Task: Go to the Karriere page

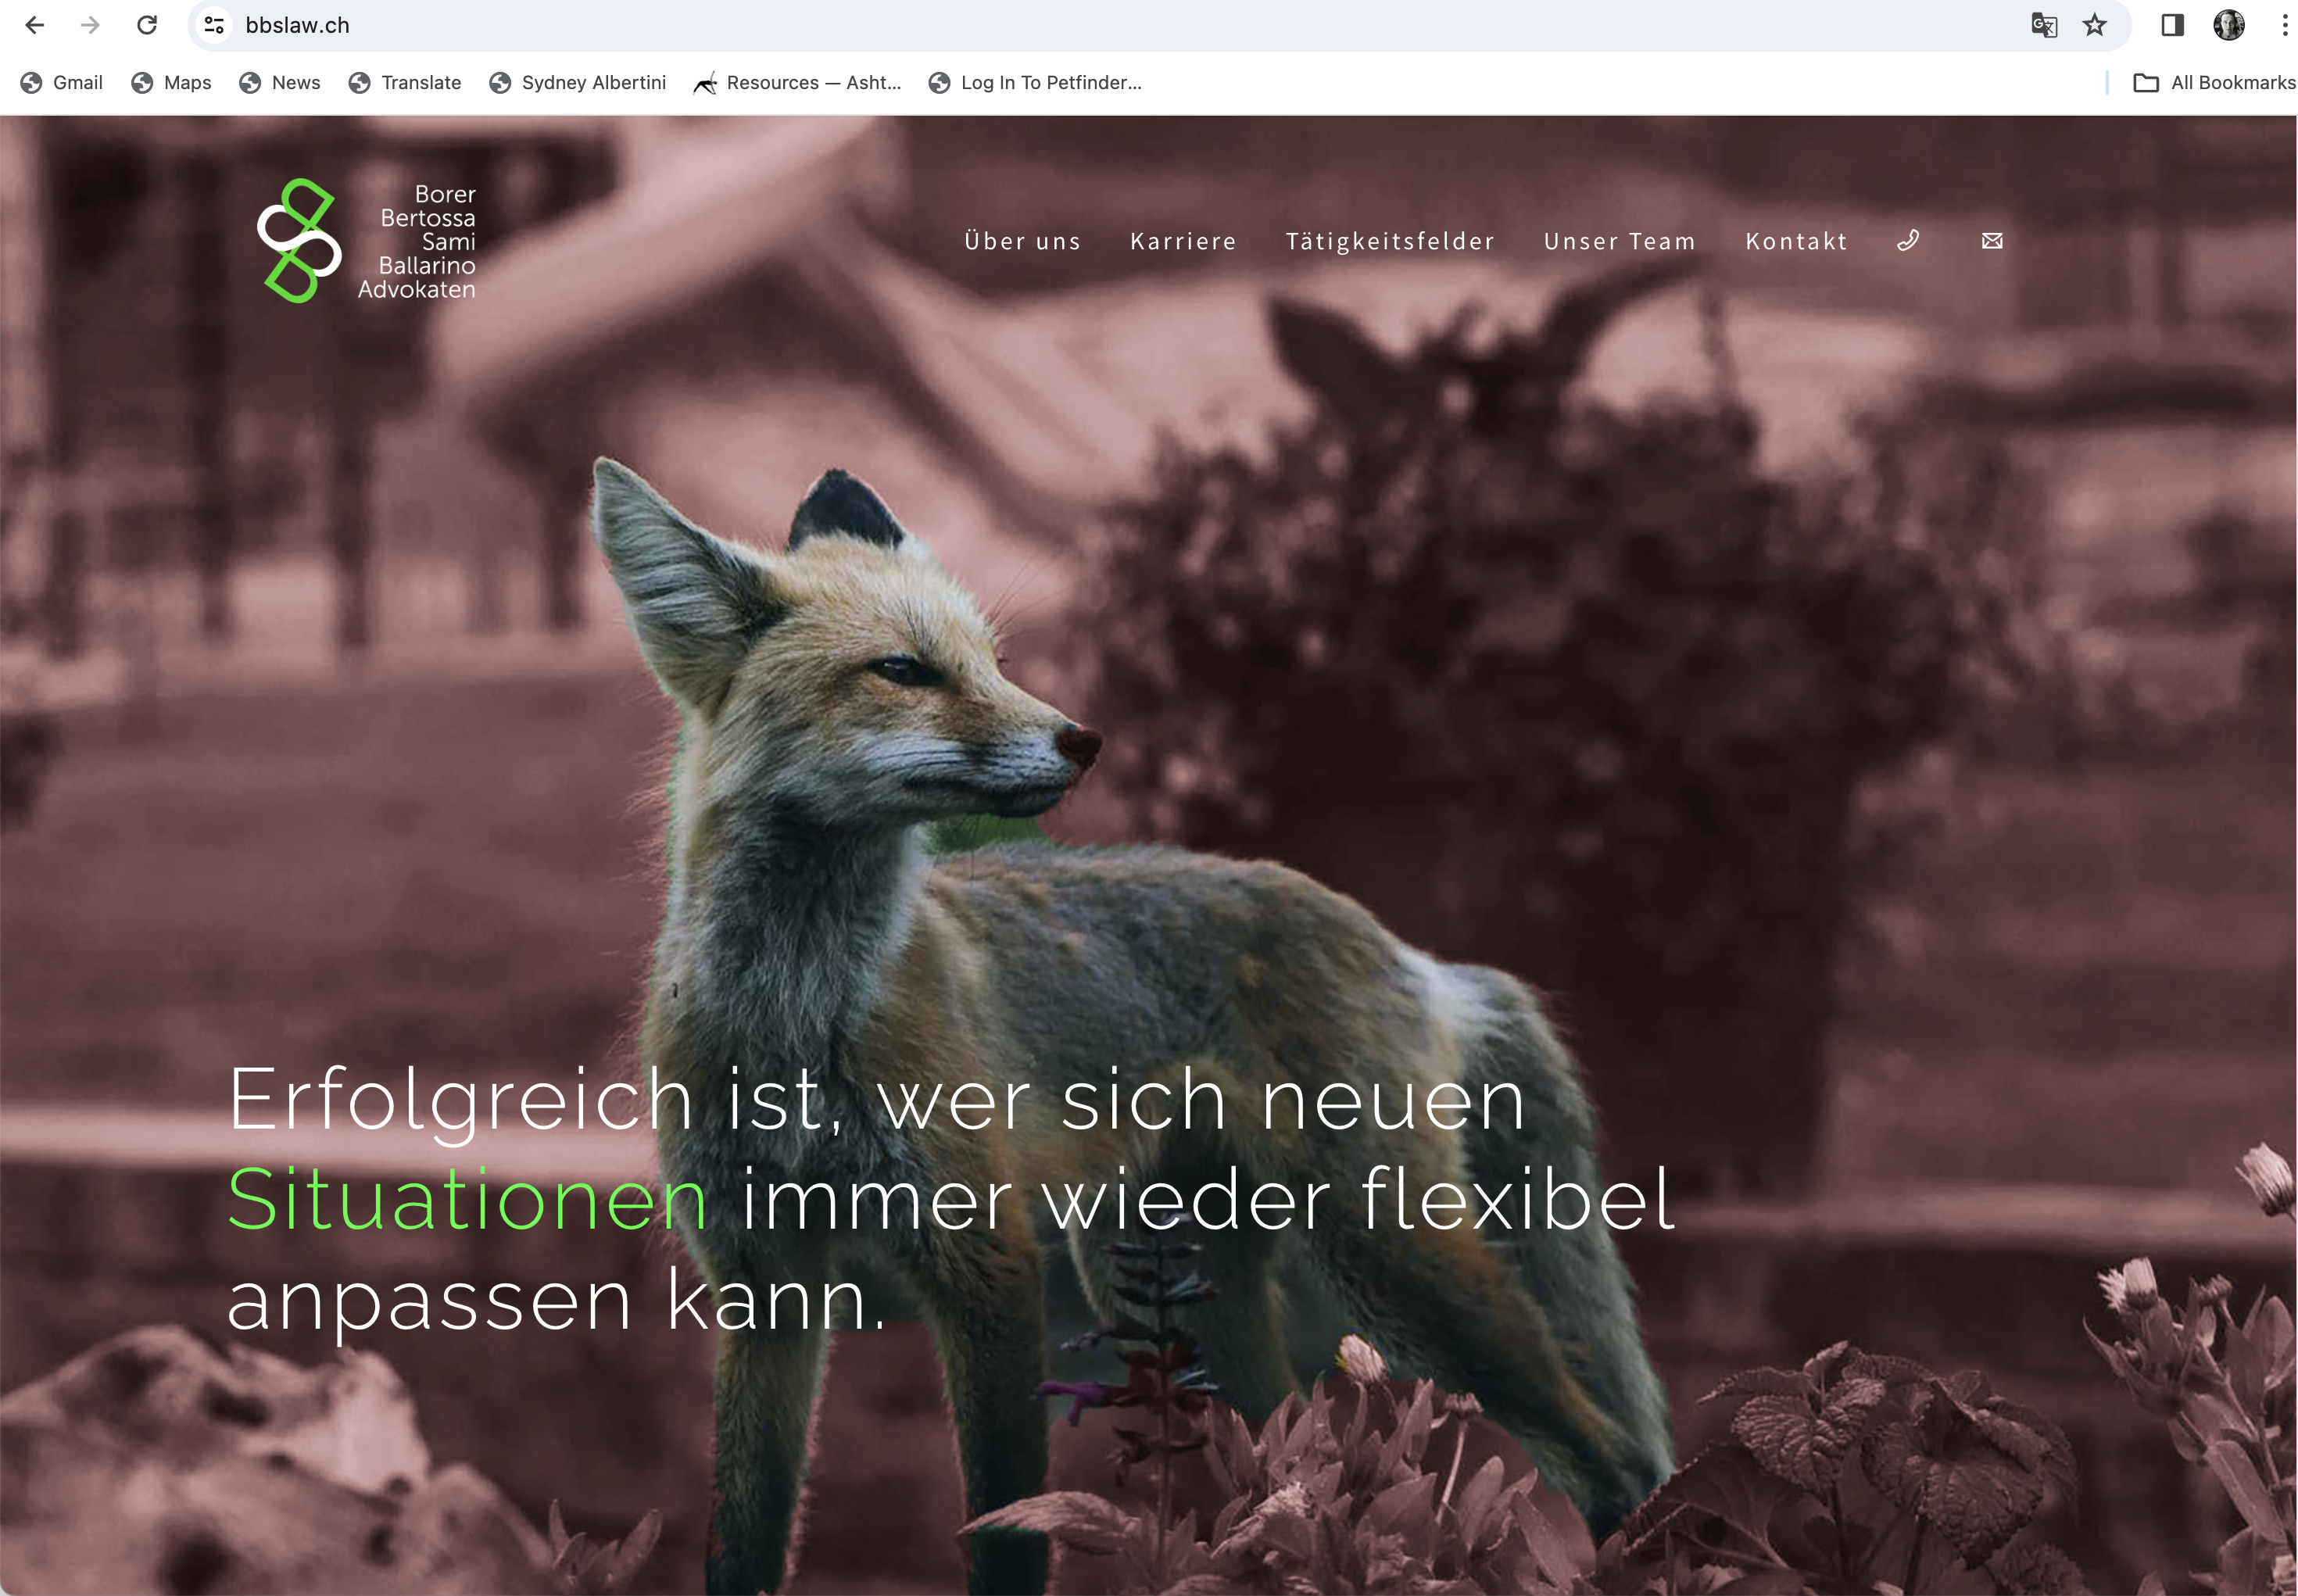Action: 1183,241
